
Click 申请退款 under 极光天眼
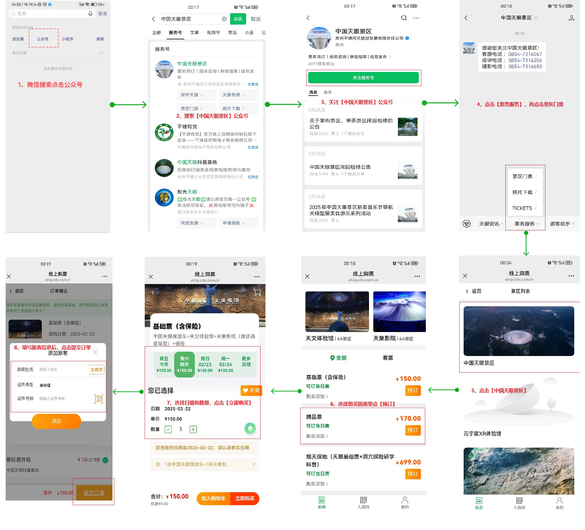(x=238, y=223)
